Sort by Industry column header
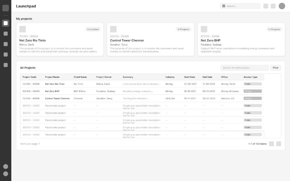This screenshot has height=181, width=290. [x=170, y=77]
